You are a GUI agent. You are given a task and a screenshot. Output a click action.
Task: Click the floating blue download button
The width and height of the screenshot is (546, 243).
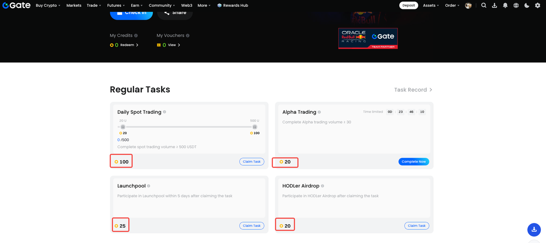pyautogui.click(x=534, y=230)
